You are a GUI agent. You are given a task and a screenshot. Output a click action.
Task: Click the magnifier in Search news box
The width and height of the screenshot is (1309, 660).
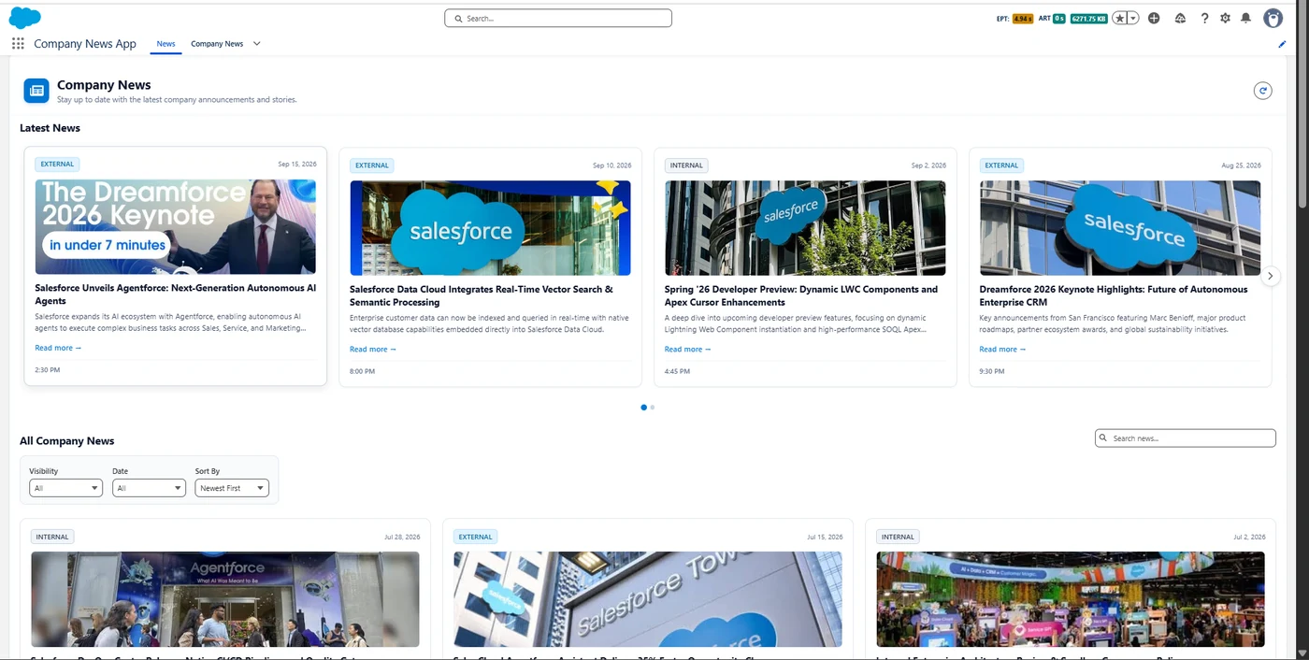point(1104,438)
